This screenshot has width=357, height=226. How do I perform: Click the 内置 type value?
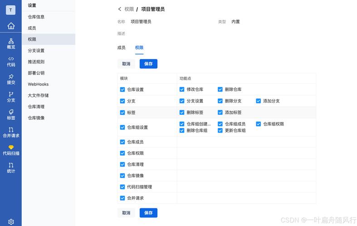click(235, 22)
